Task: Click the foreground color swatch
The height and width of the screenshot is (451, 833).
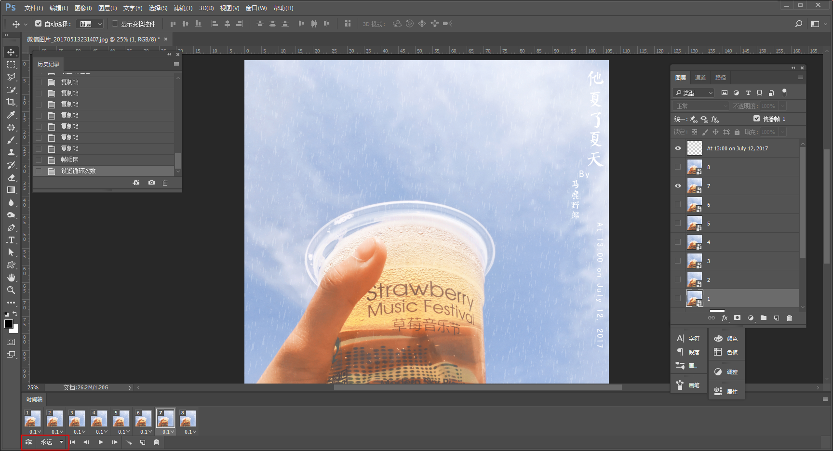Action: 8,324
